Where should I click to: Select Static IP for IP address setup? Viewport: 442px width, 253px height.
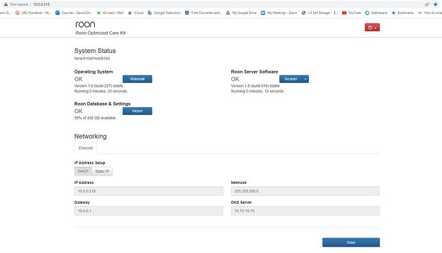(x=102, y=171)
